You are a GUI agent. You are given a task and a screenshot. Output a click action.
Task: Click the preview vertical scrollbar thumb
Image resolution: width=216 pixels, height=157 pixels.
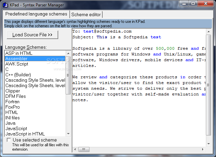pos(208,85)
